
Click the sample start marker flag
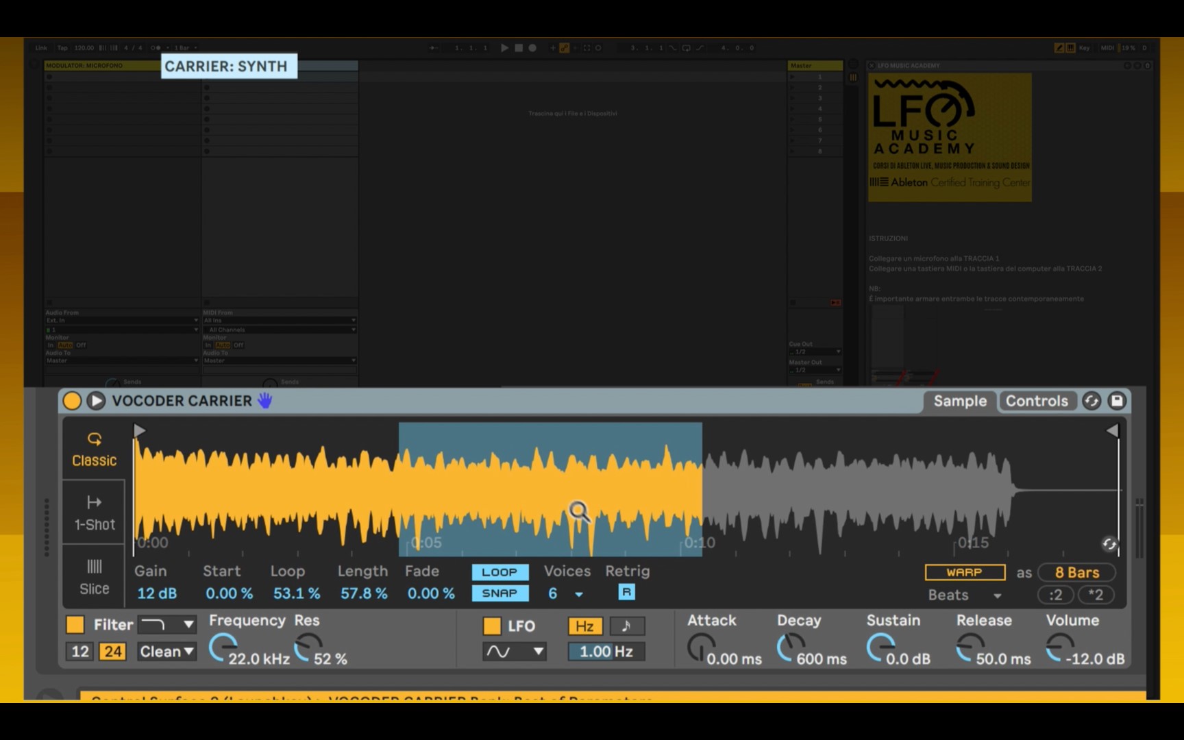click(139, 430)
